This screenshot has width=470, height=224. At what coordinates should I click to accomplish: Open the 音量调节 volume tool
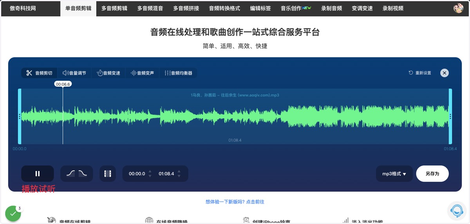click(x=74, y=73)
